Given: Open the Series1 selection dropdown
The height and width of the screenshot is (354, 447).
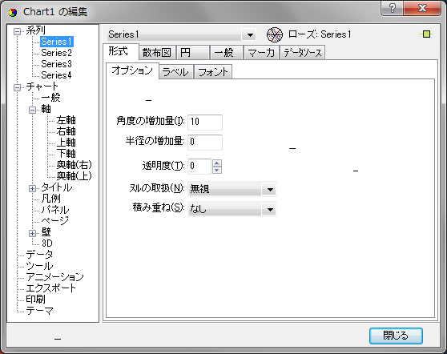Looking at the screenshot, I should pos(250,35).
